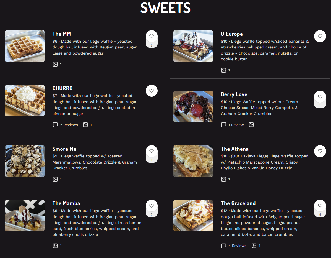Like The Graceland with heart button
331x258 pixels.
point(320,206)
